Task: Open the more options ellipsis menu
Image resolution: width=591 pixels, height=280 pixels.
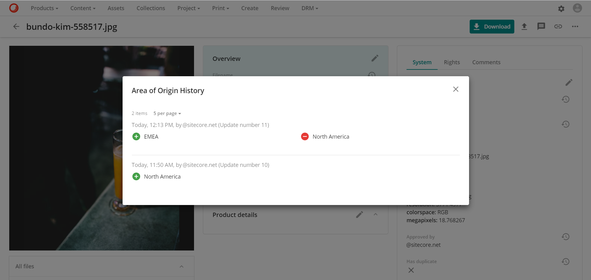Action: point(575,26)
